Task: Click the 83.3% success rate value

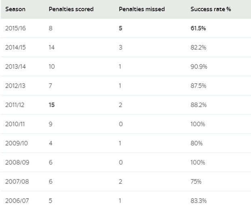Action: pyautogui.click(x=199, y=201)
